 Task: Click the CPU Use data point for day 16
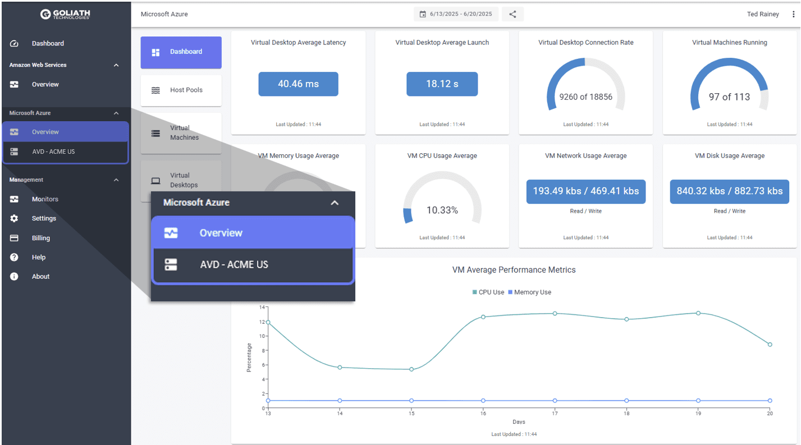click(x=483, y=317)
